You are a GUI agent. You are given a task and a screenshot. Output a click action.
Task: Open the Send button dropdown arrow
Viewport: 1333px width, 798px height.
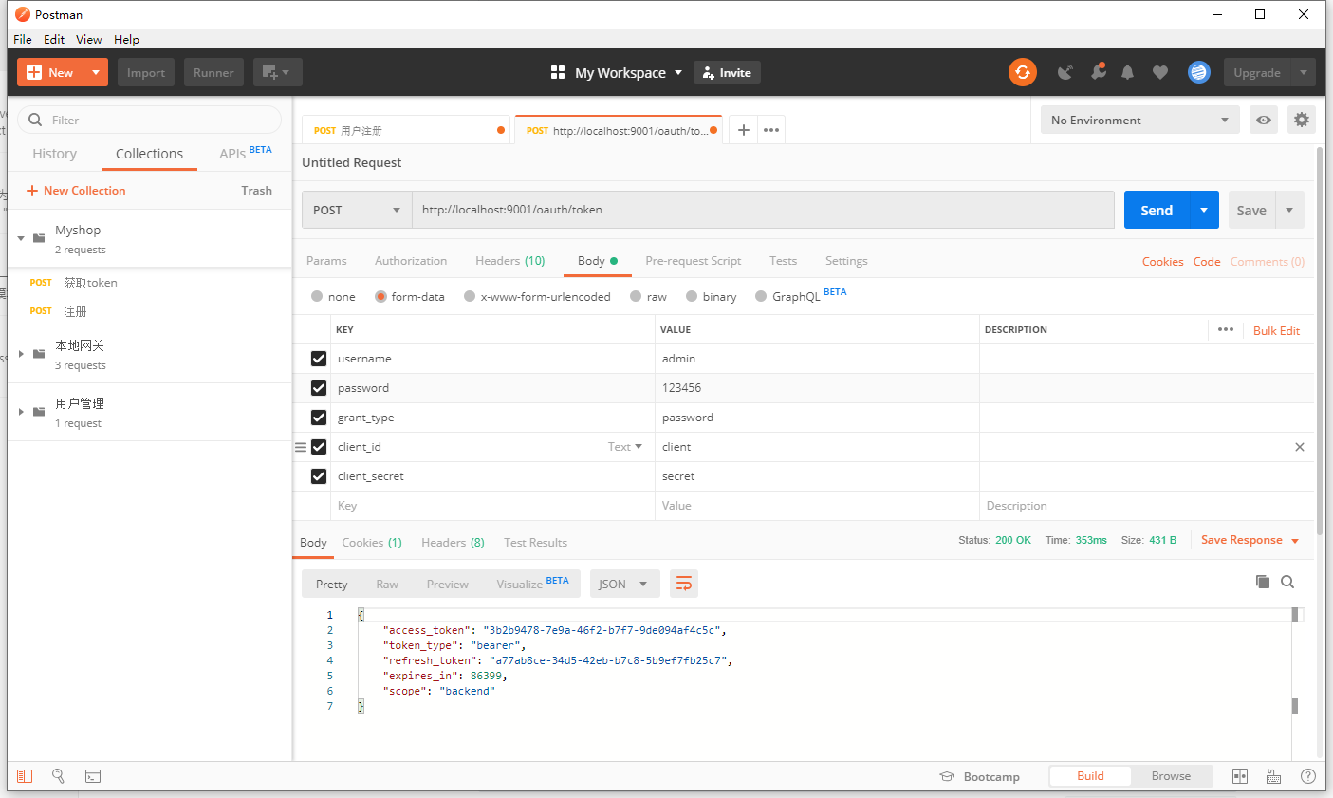click(1204, 210)
